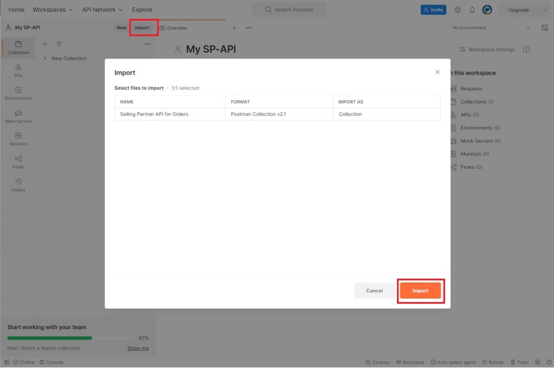The width and height of the screenshot is (554, 368).
Task: Open Collections (1) in workspace overview
Action: coord(477,102)
